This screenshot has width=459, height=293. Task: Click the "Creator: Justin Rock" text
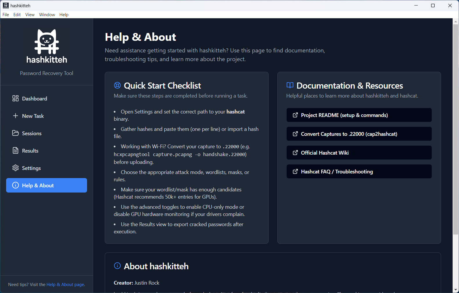[x=136, y=283]
